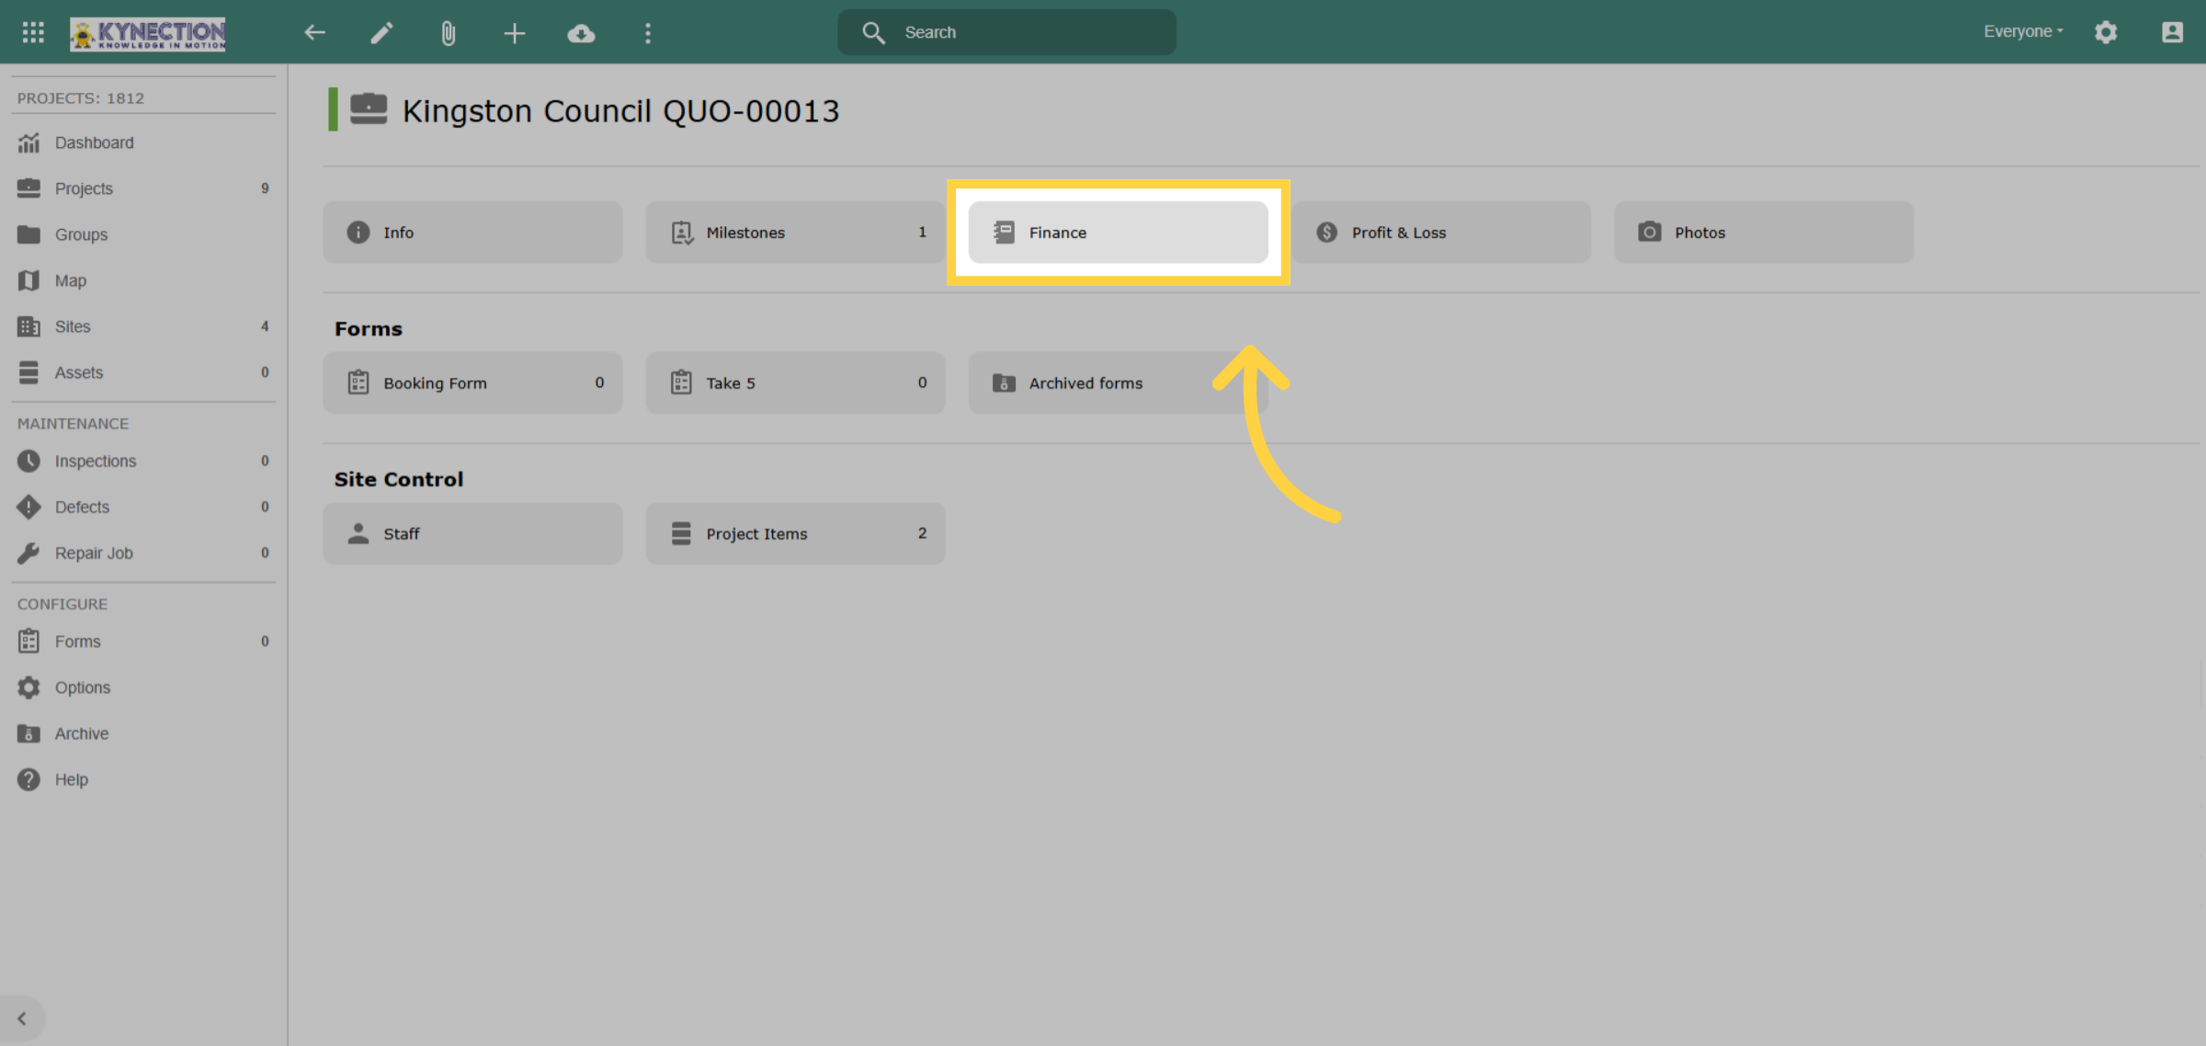Click the plus add icon
Image resolution: width=2206 pixels, height=1046 pixels.
click(x=515, y=33)
